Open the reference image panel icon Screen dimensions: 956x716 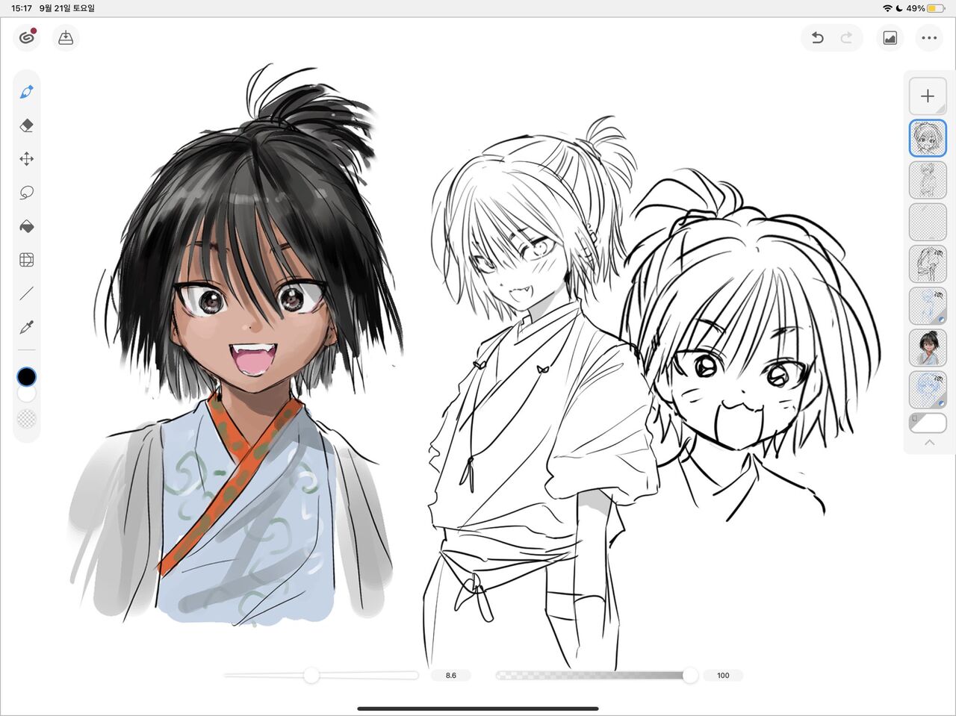890,37
